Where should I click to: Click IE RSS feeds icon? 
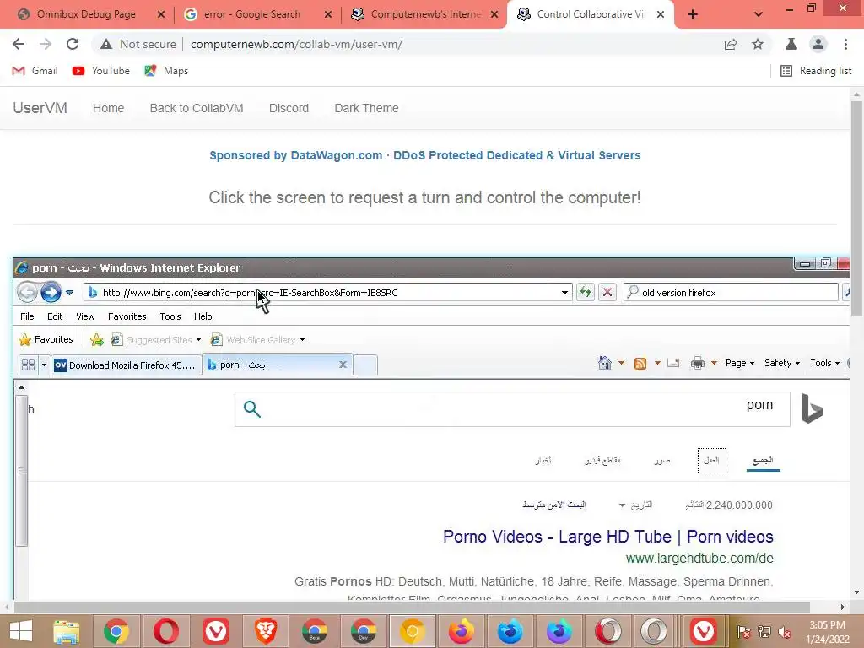pyautogui.click(x=640, y=363)
